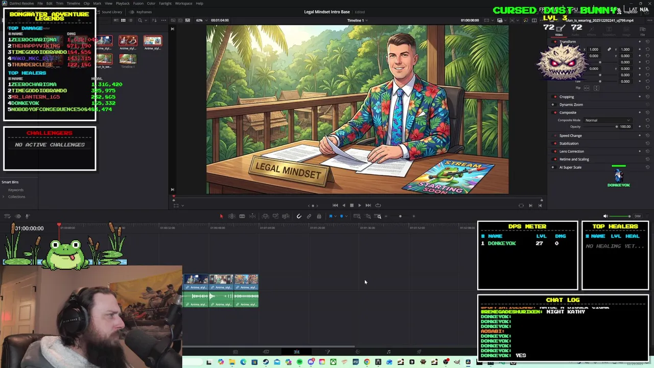Image resolution: width=654 pixels, height=368 pixels.
Task: Toggle the Zoom X/Y link icon
Action: click(x=609, y=50)
